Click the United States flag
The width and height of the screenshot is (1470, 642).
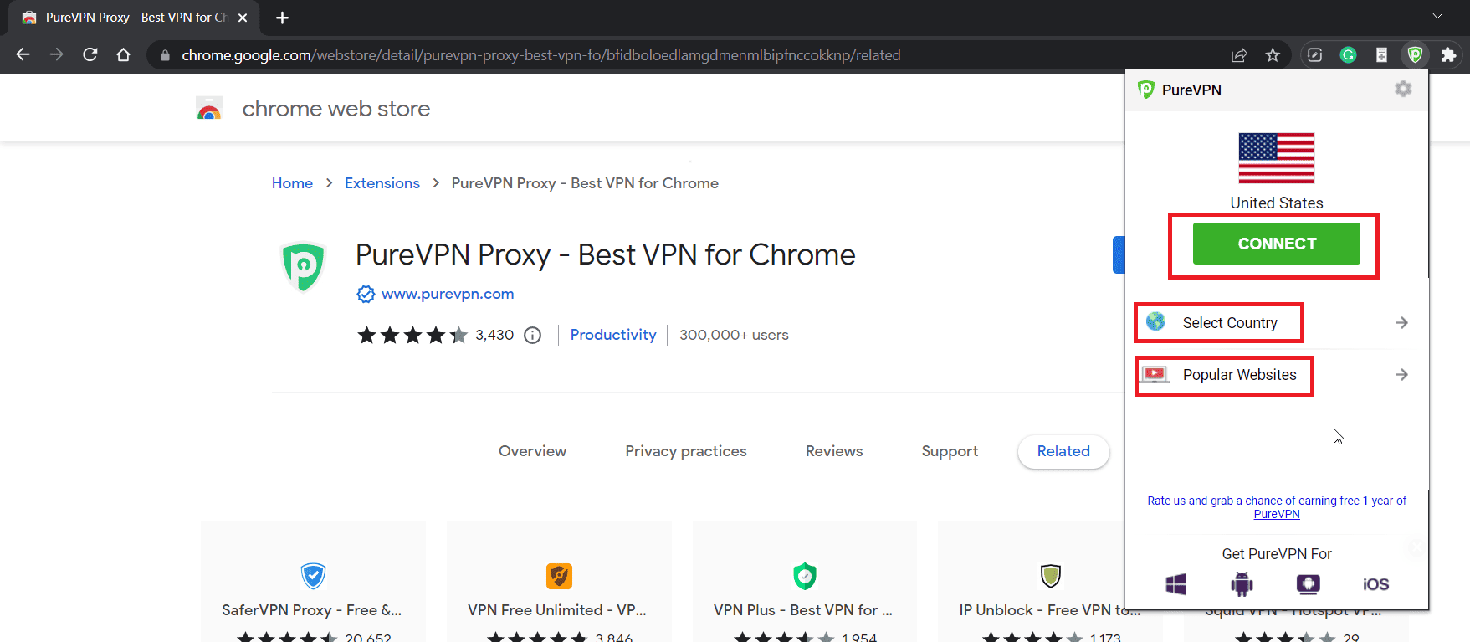tap(1277, 158)
